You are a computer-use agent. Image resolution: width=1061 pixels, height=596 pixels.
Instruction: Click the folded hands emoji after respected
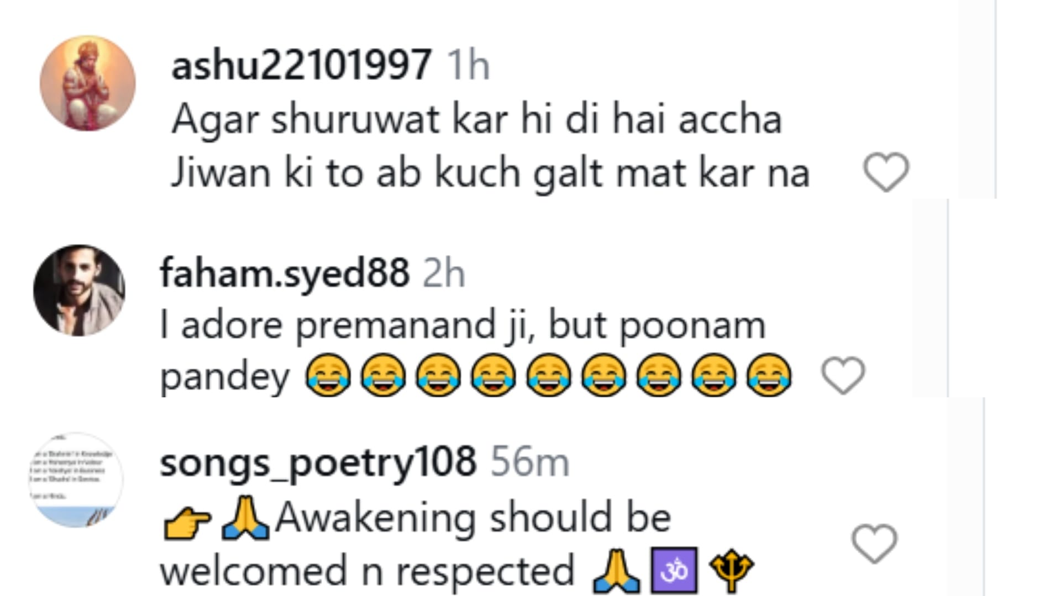[x=616, y=570]
